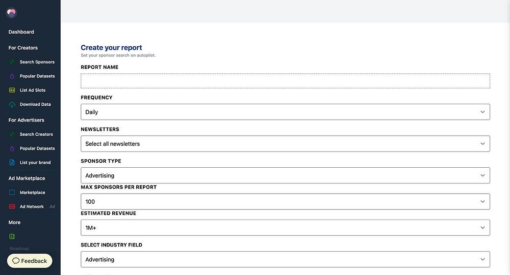The width and height of the screenshot is (510, 275).
Task: Open the Estimated Revenue dropdown
Action: coord(285,228)
